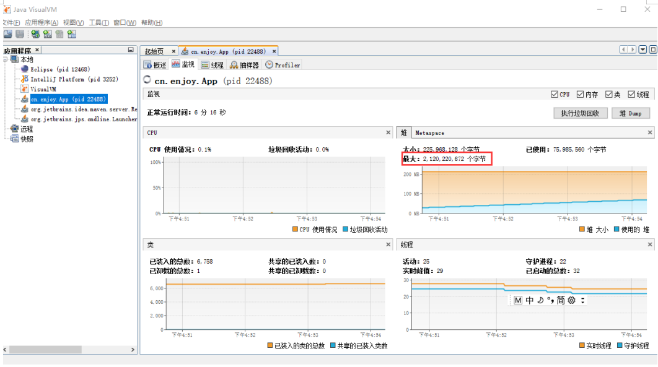Uncheck the CPU monitor checkbox
This screenshot has height=367, width=658.
555,95
